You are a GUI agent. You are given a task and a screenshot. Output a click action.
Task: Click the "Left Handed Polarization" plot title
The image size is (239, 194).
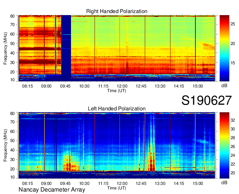pos(117,109)
